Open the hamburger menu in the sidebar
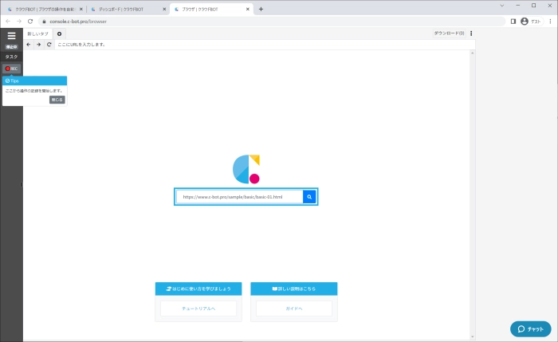Screen dimensions: 558x342 coord(11,36)
